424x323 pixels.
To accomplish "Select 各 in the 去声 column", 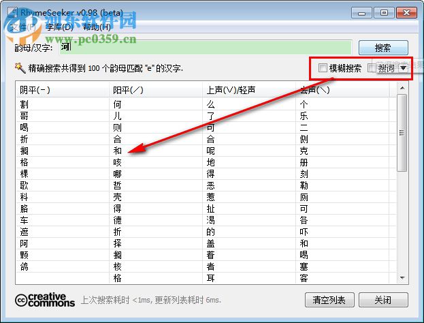I will [x=304, y=220].
